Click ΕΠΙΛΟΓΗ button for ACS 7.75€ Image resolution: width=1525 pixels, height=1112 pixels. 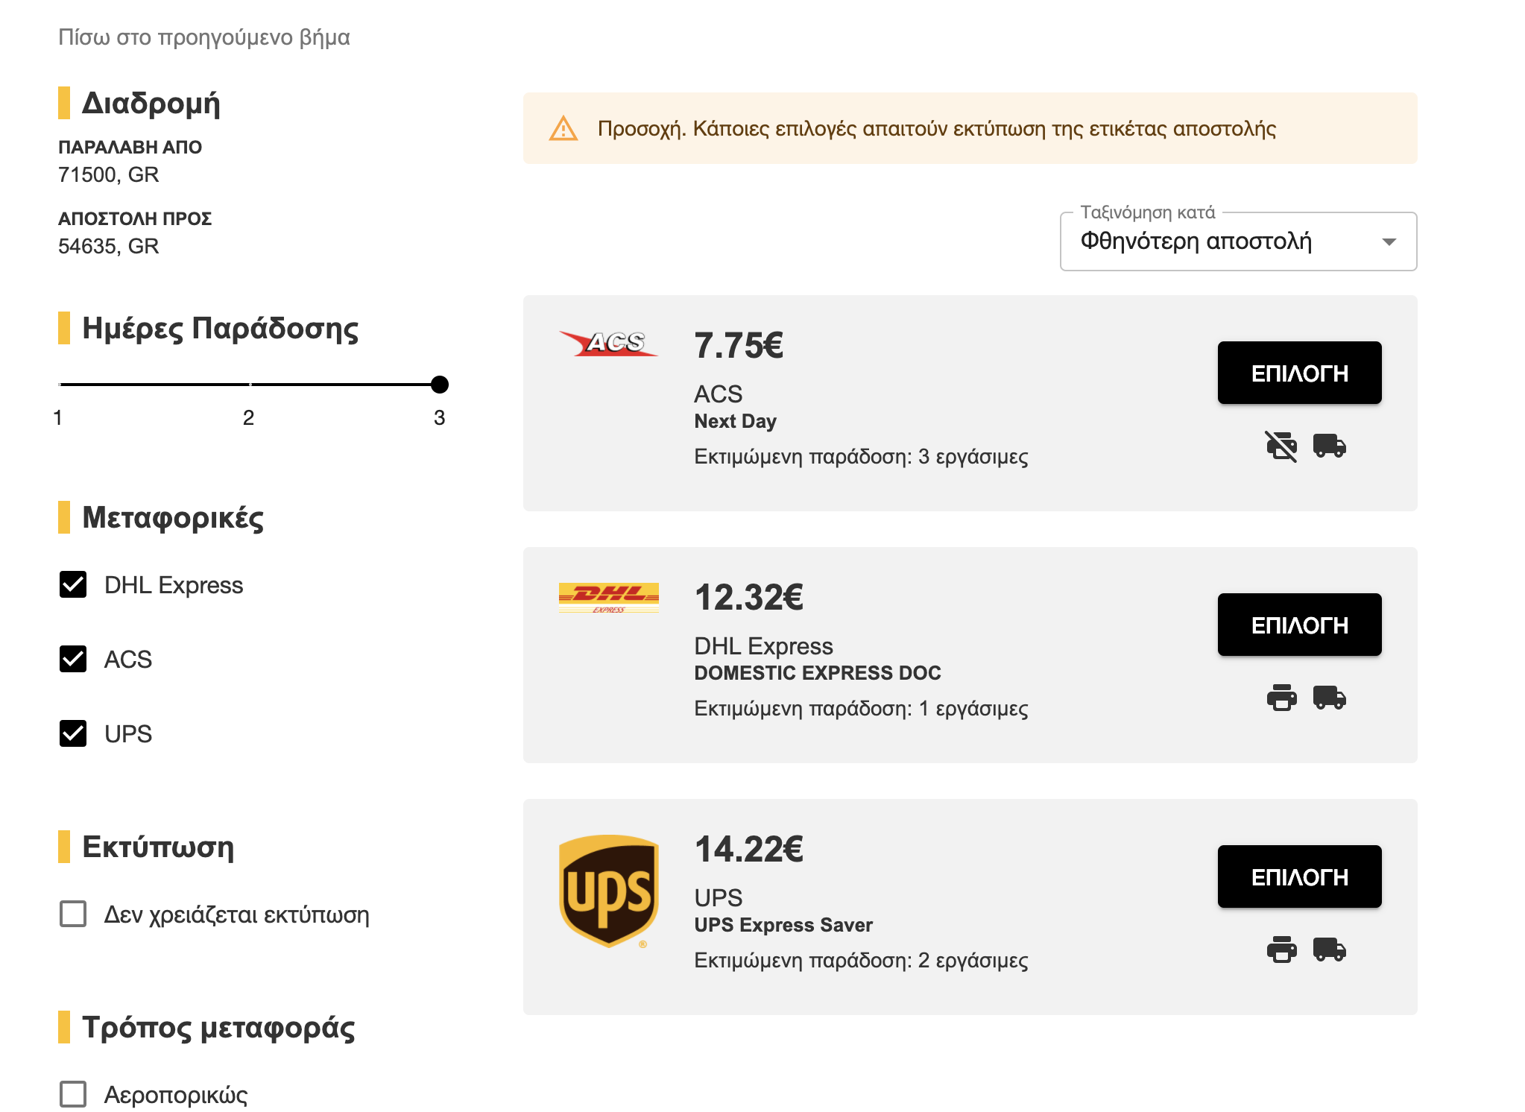[1298, 373]
